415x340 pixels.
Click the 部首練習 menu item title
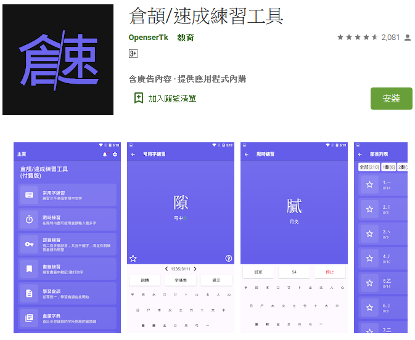pyautogui.click(x=52, y=240)
